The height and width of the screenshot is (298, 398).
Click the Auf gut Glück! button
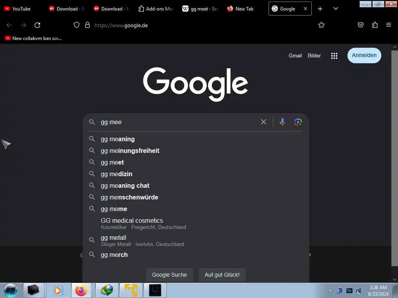(222, 275)
